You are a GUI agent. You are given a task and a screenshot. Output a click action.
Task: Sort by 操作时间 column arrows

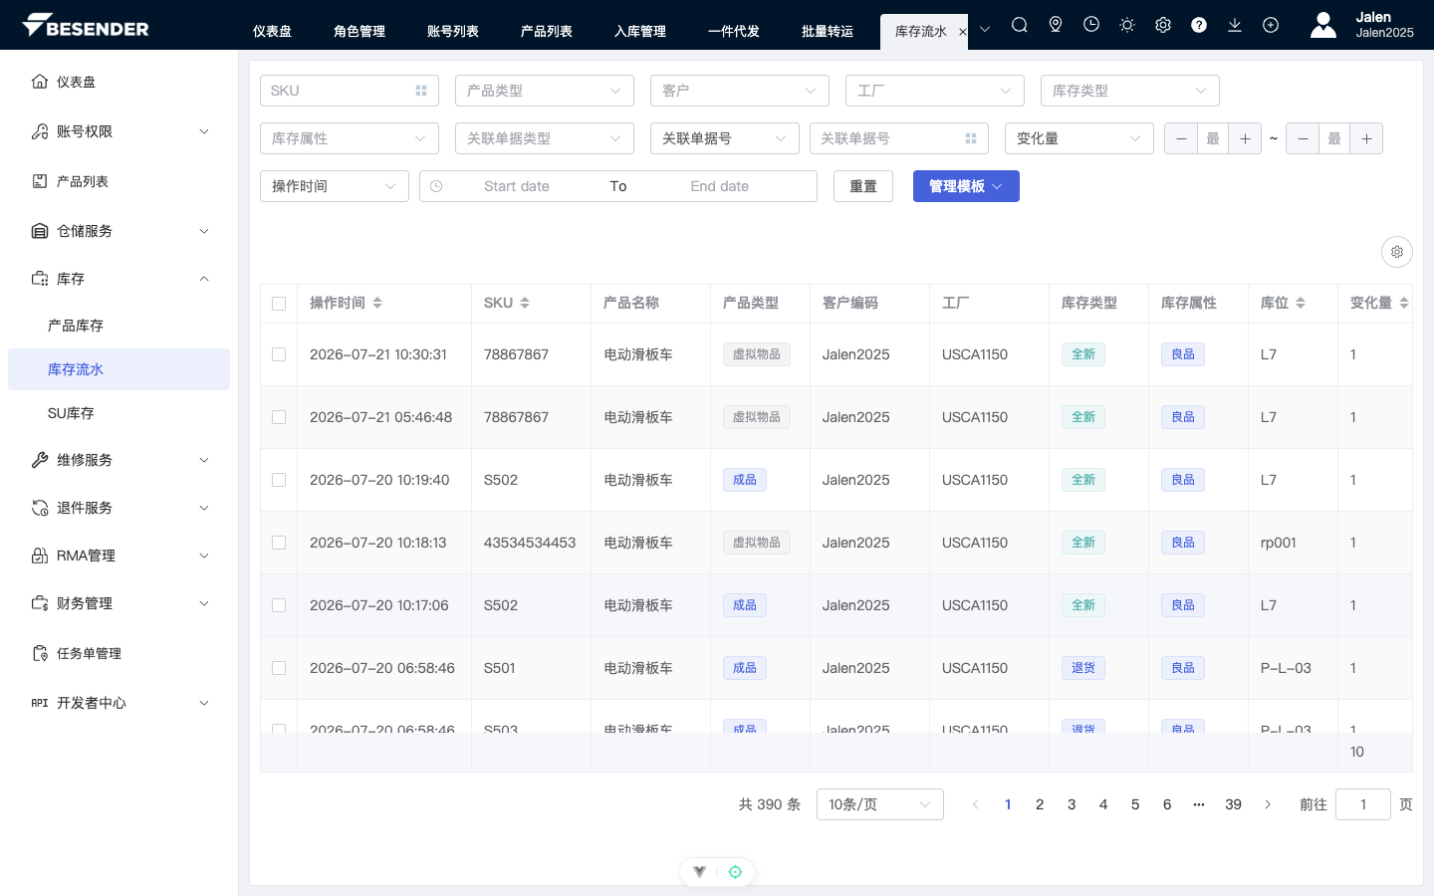tap(377, 303)
